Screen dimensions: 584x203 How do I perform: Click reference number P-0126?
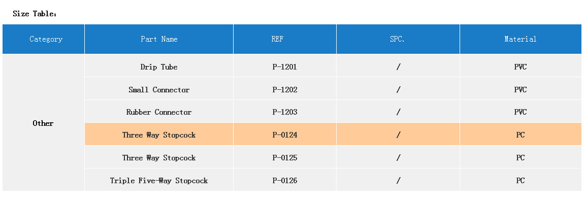[x=284, y=181]
